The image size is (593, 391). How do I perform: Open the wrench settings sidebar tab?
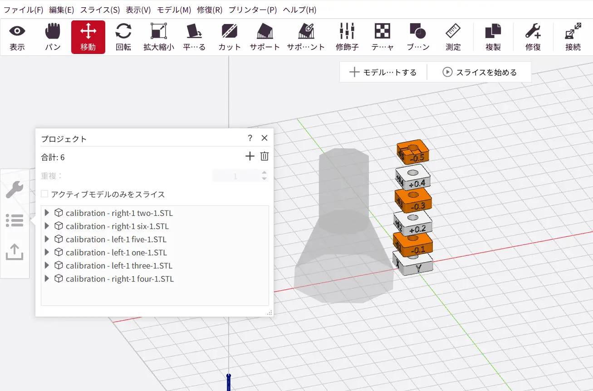pos(15,189)
